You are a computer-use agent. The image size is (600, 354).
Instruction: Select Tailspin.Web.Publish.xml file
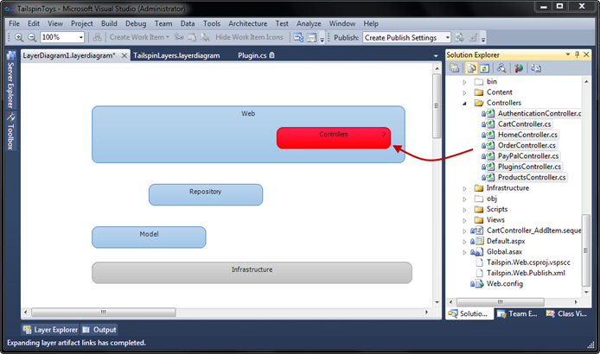[x=526, y=273]
